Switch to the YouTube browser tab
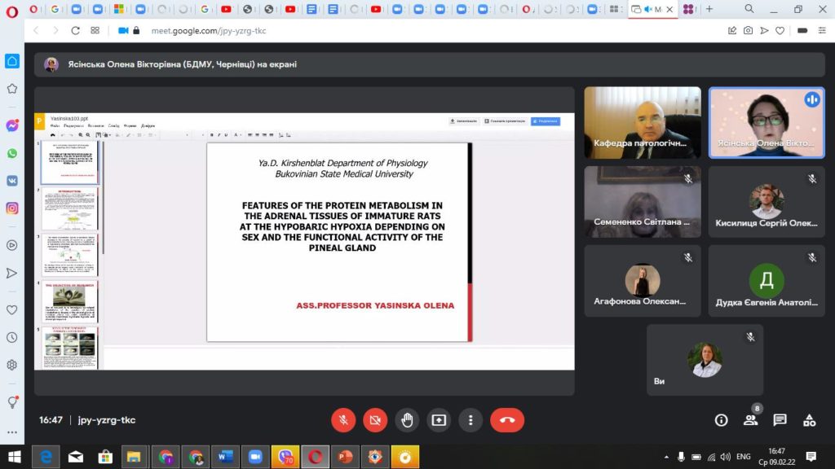Image resolution: width=835 pixels, height=469 pixels. click(x=226, y=9)
